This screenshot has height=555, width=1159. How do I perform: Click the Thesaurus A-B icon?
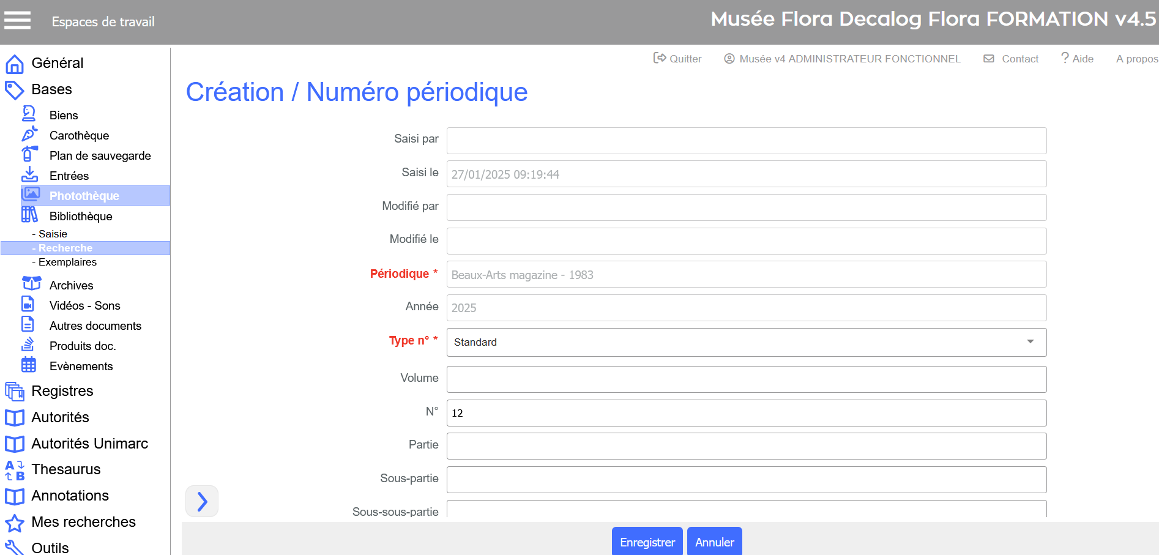click(15, 470)
